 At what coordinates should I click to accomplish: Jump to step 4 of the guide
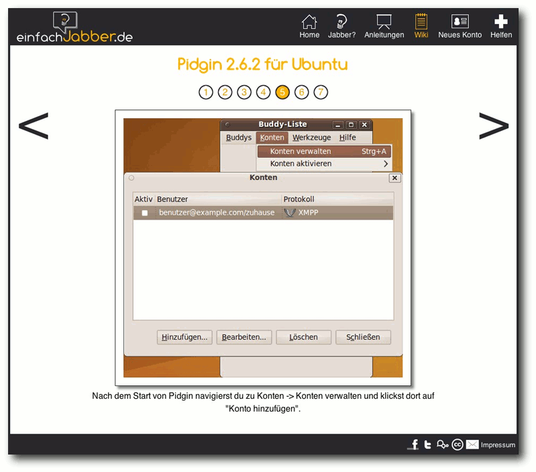tap(263, 92)
